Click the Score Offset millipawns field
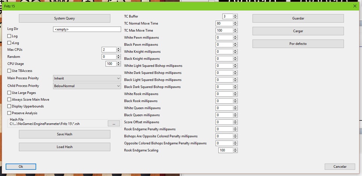Screen dimensions: 362x176 pos(224,122)
